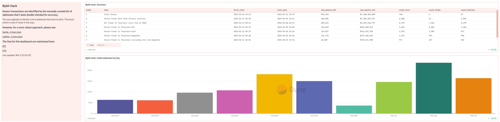This screenshot has height=122, width=500.
Task: Click the 'Total Stolen' row name
Action: tap(110, 15)
